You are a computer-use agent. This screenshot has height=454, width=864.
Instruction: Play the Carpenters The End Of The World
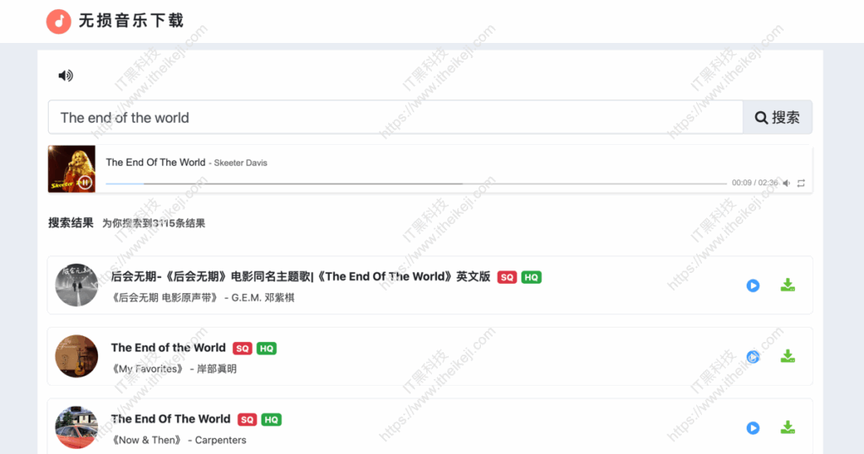[x=753, y=428]
